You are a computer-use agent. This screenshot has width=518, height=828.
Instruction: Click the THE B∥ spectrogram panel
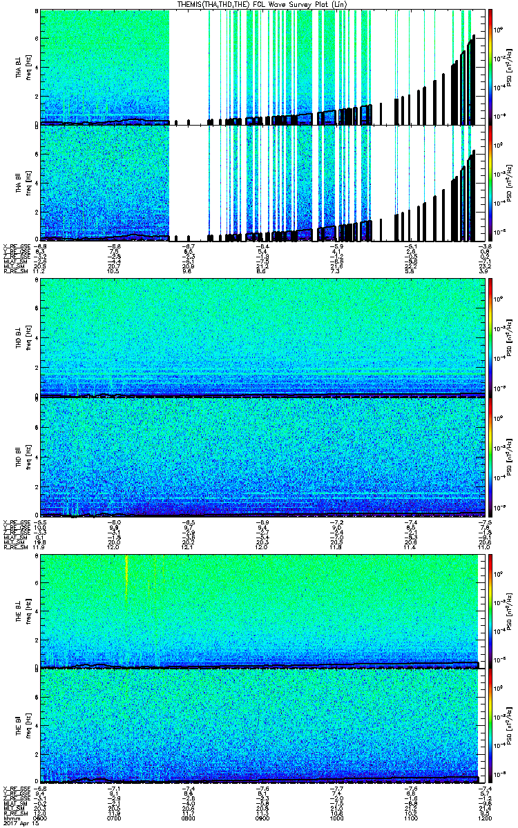click(x=261, y=726)
